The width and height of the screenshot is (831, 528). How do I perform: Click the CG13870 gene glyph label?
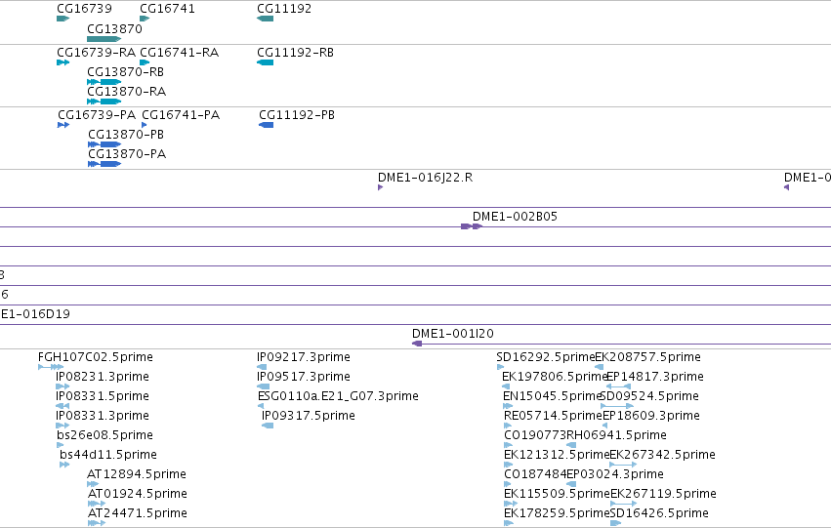click(114, 29)
